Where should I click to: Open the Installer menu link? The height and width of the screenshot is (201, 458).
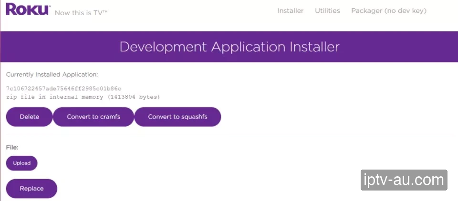coord(291,11)
